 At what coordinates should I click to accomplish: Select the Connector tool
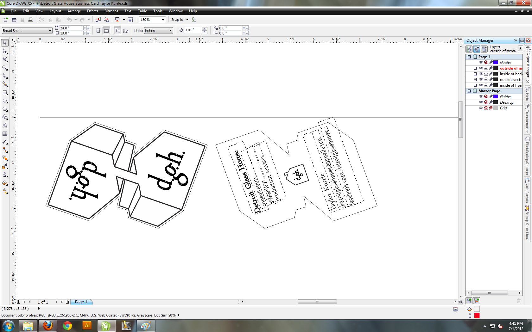click(5, 150)
